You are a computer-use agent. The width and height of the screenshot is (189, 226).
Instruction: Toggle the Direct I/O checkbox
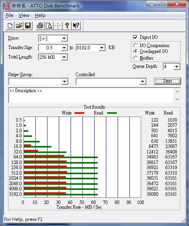tap(135, 37)
